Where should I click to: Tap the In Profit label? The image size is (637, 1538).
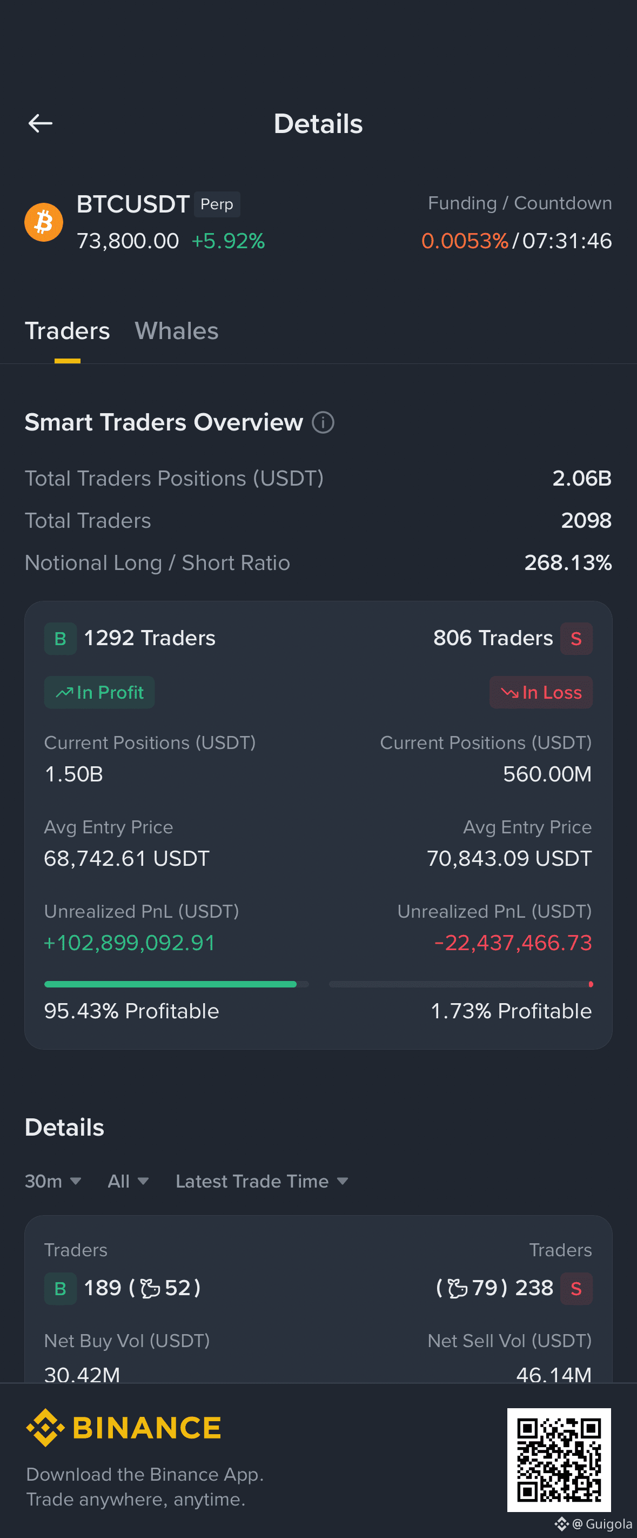[99, 693]
